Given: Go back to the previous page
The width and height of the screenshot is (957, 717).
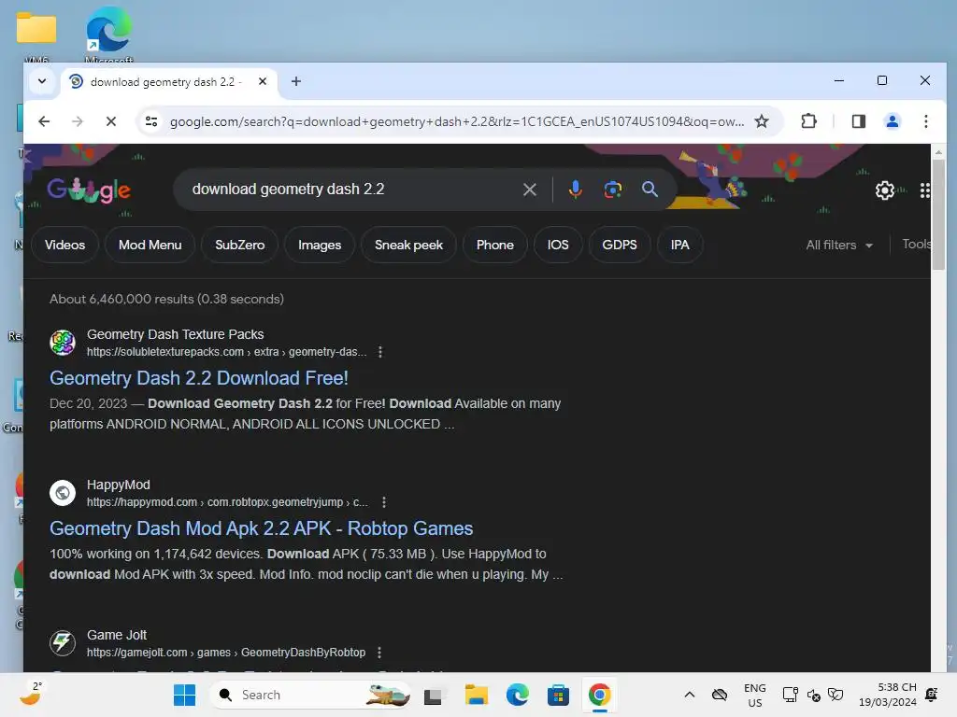Looking at the screenshot, I should [x=44, y=121].
